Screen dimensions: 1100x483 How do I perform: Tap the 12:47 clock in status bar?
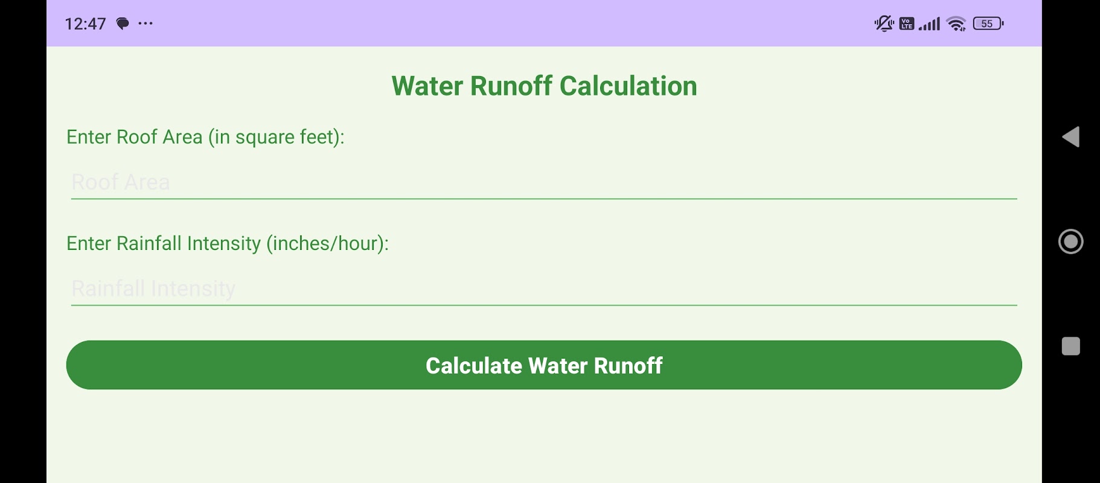(85, 24)
